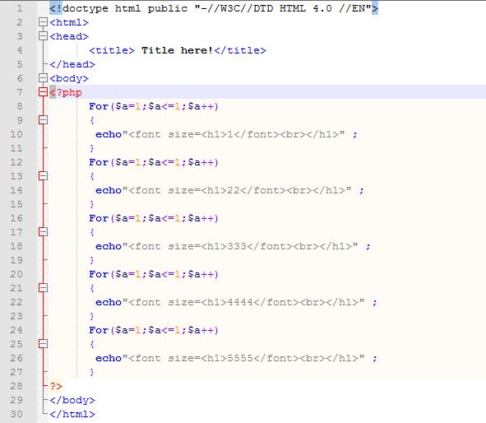Click the echo string containing 5555
This screenshot has width=486, height=423.
coord(243,358)
